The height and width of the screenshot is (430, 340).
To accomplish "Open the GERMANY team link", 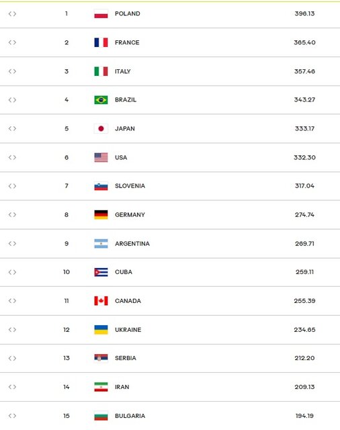I will 130,215.
